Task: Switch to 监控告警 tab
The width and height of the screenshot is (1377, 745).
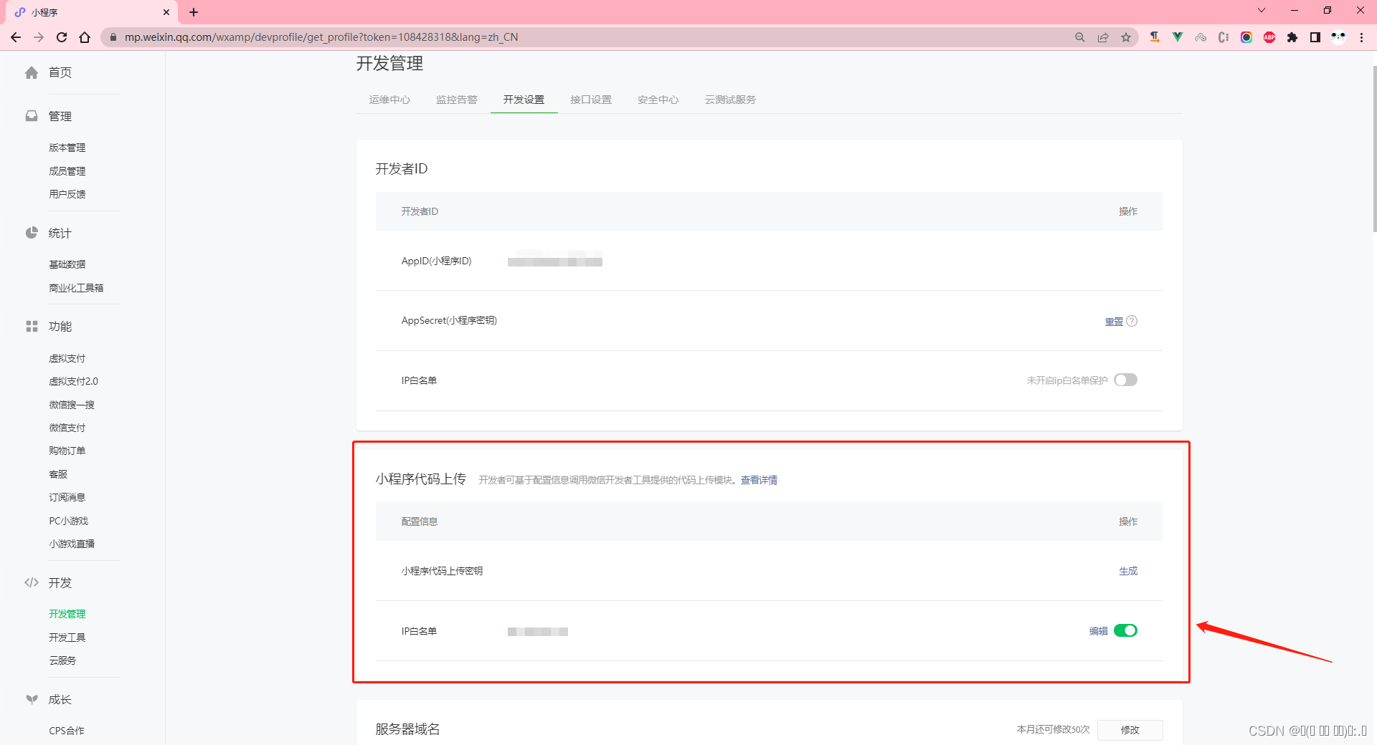Action: click(x=457, y=100)
